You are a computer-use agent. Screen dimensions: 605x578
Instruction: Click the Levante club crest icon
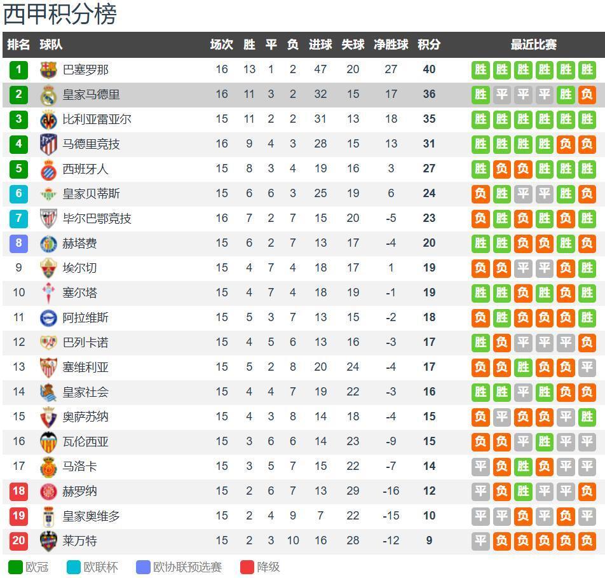pyautogui.click(x=48, y=541)
